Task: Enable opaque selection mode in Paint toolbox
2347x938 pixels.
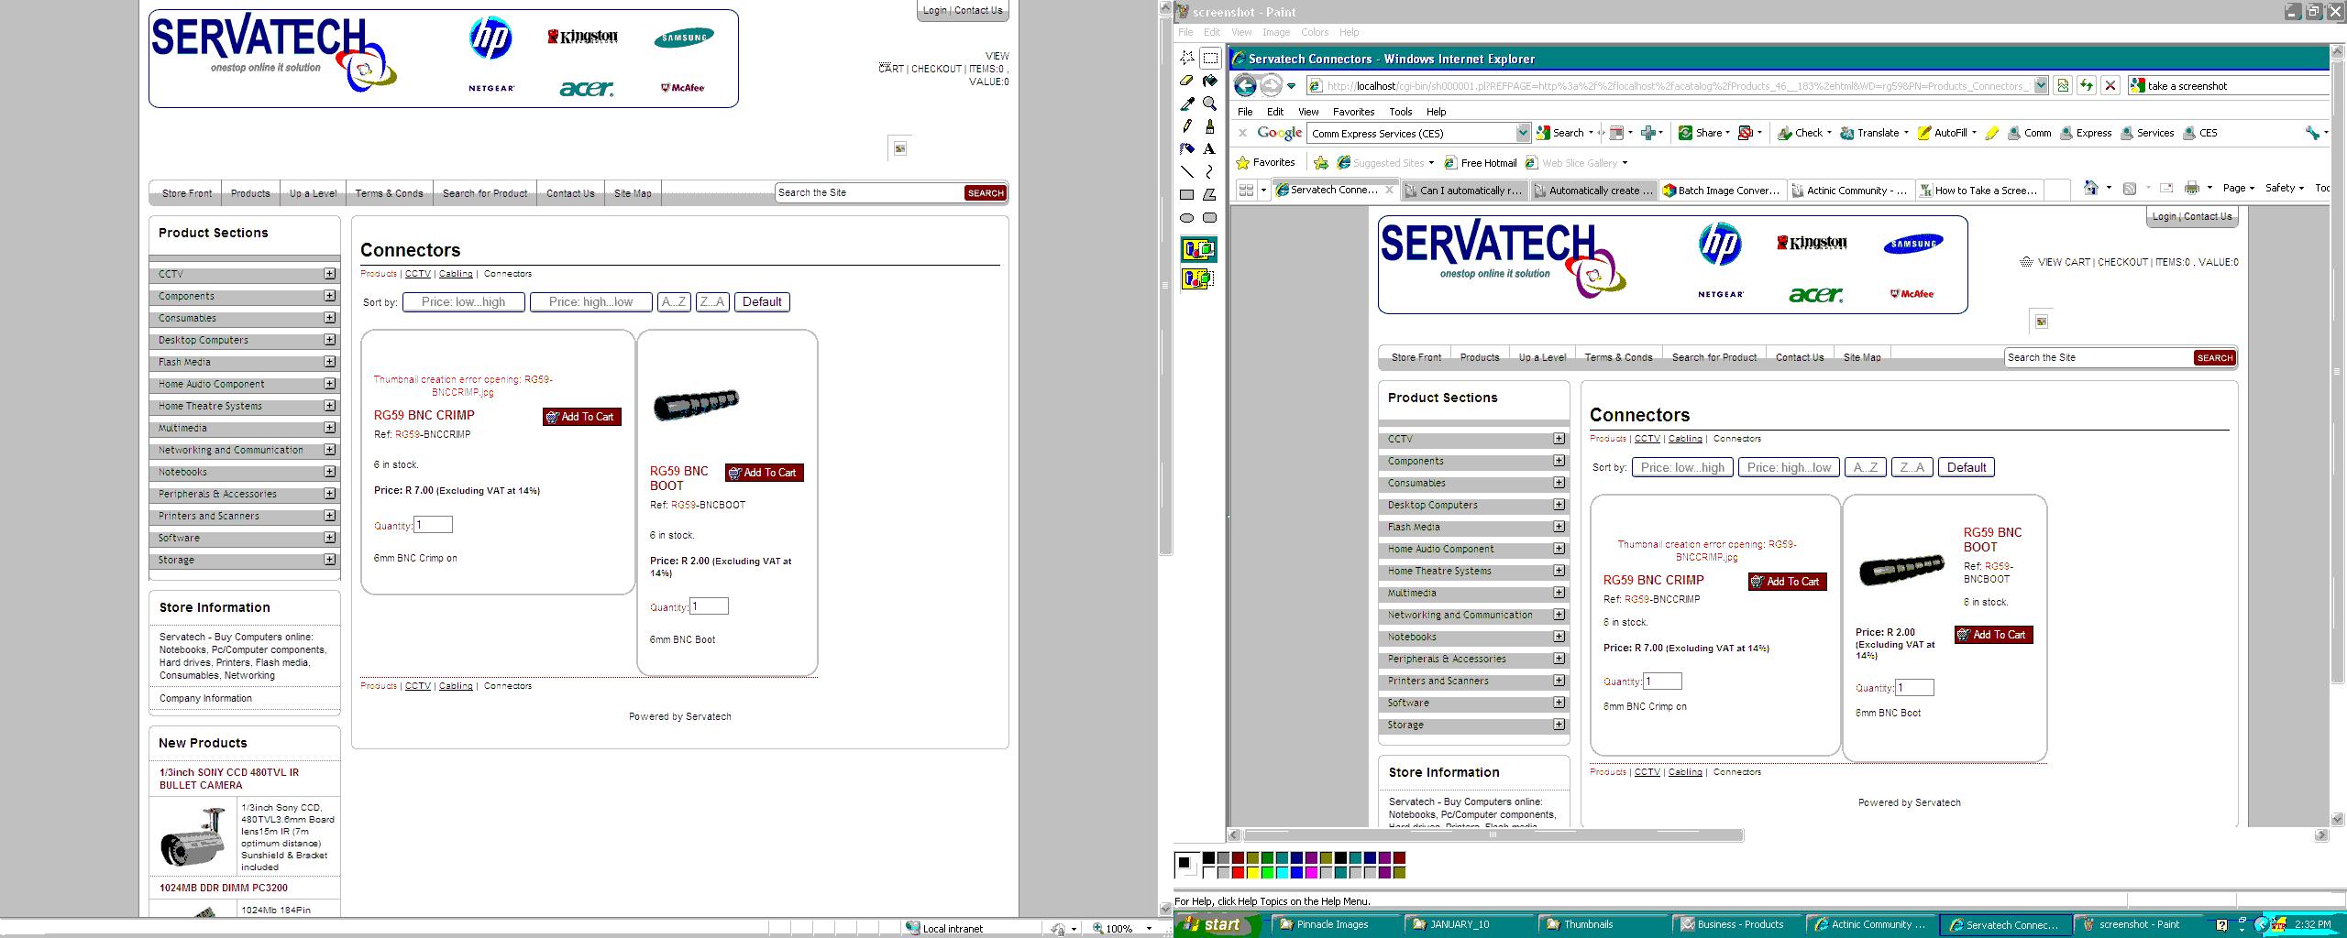Action: [x=1198, y=249]
